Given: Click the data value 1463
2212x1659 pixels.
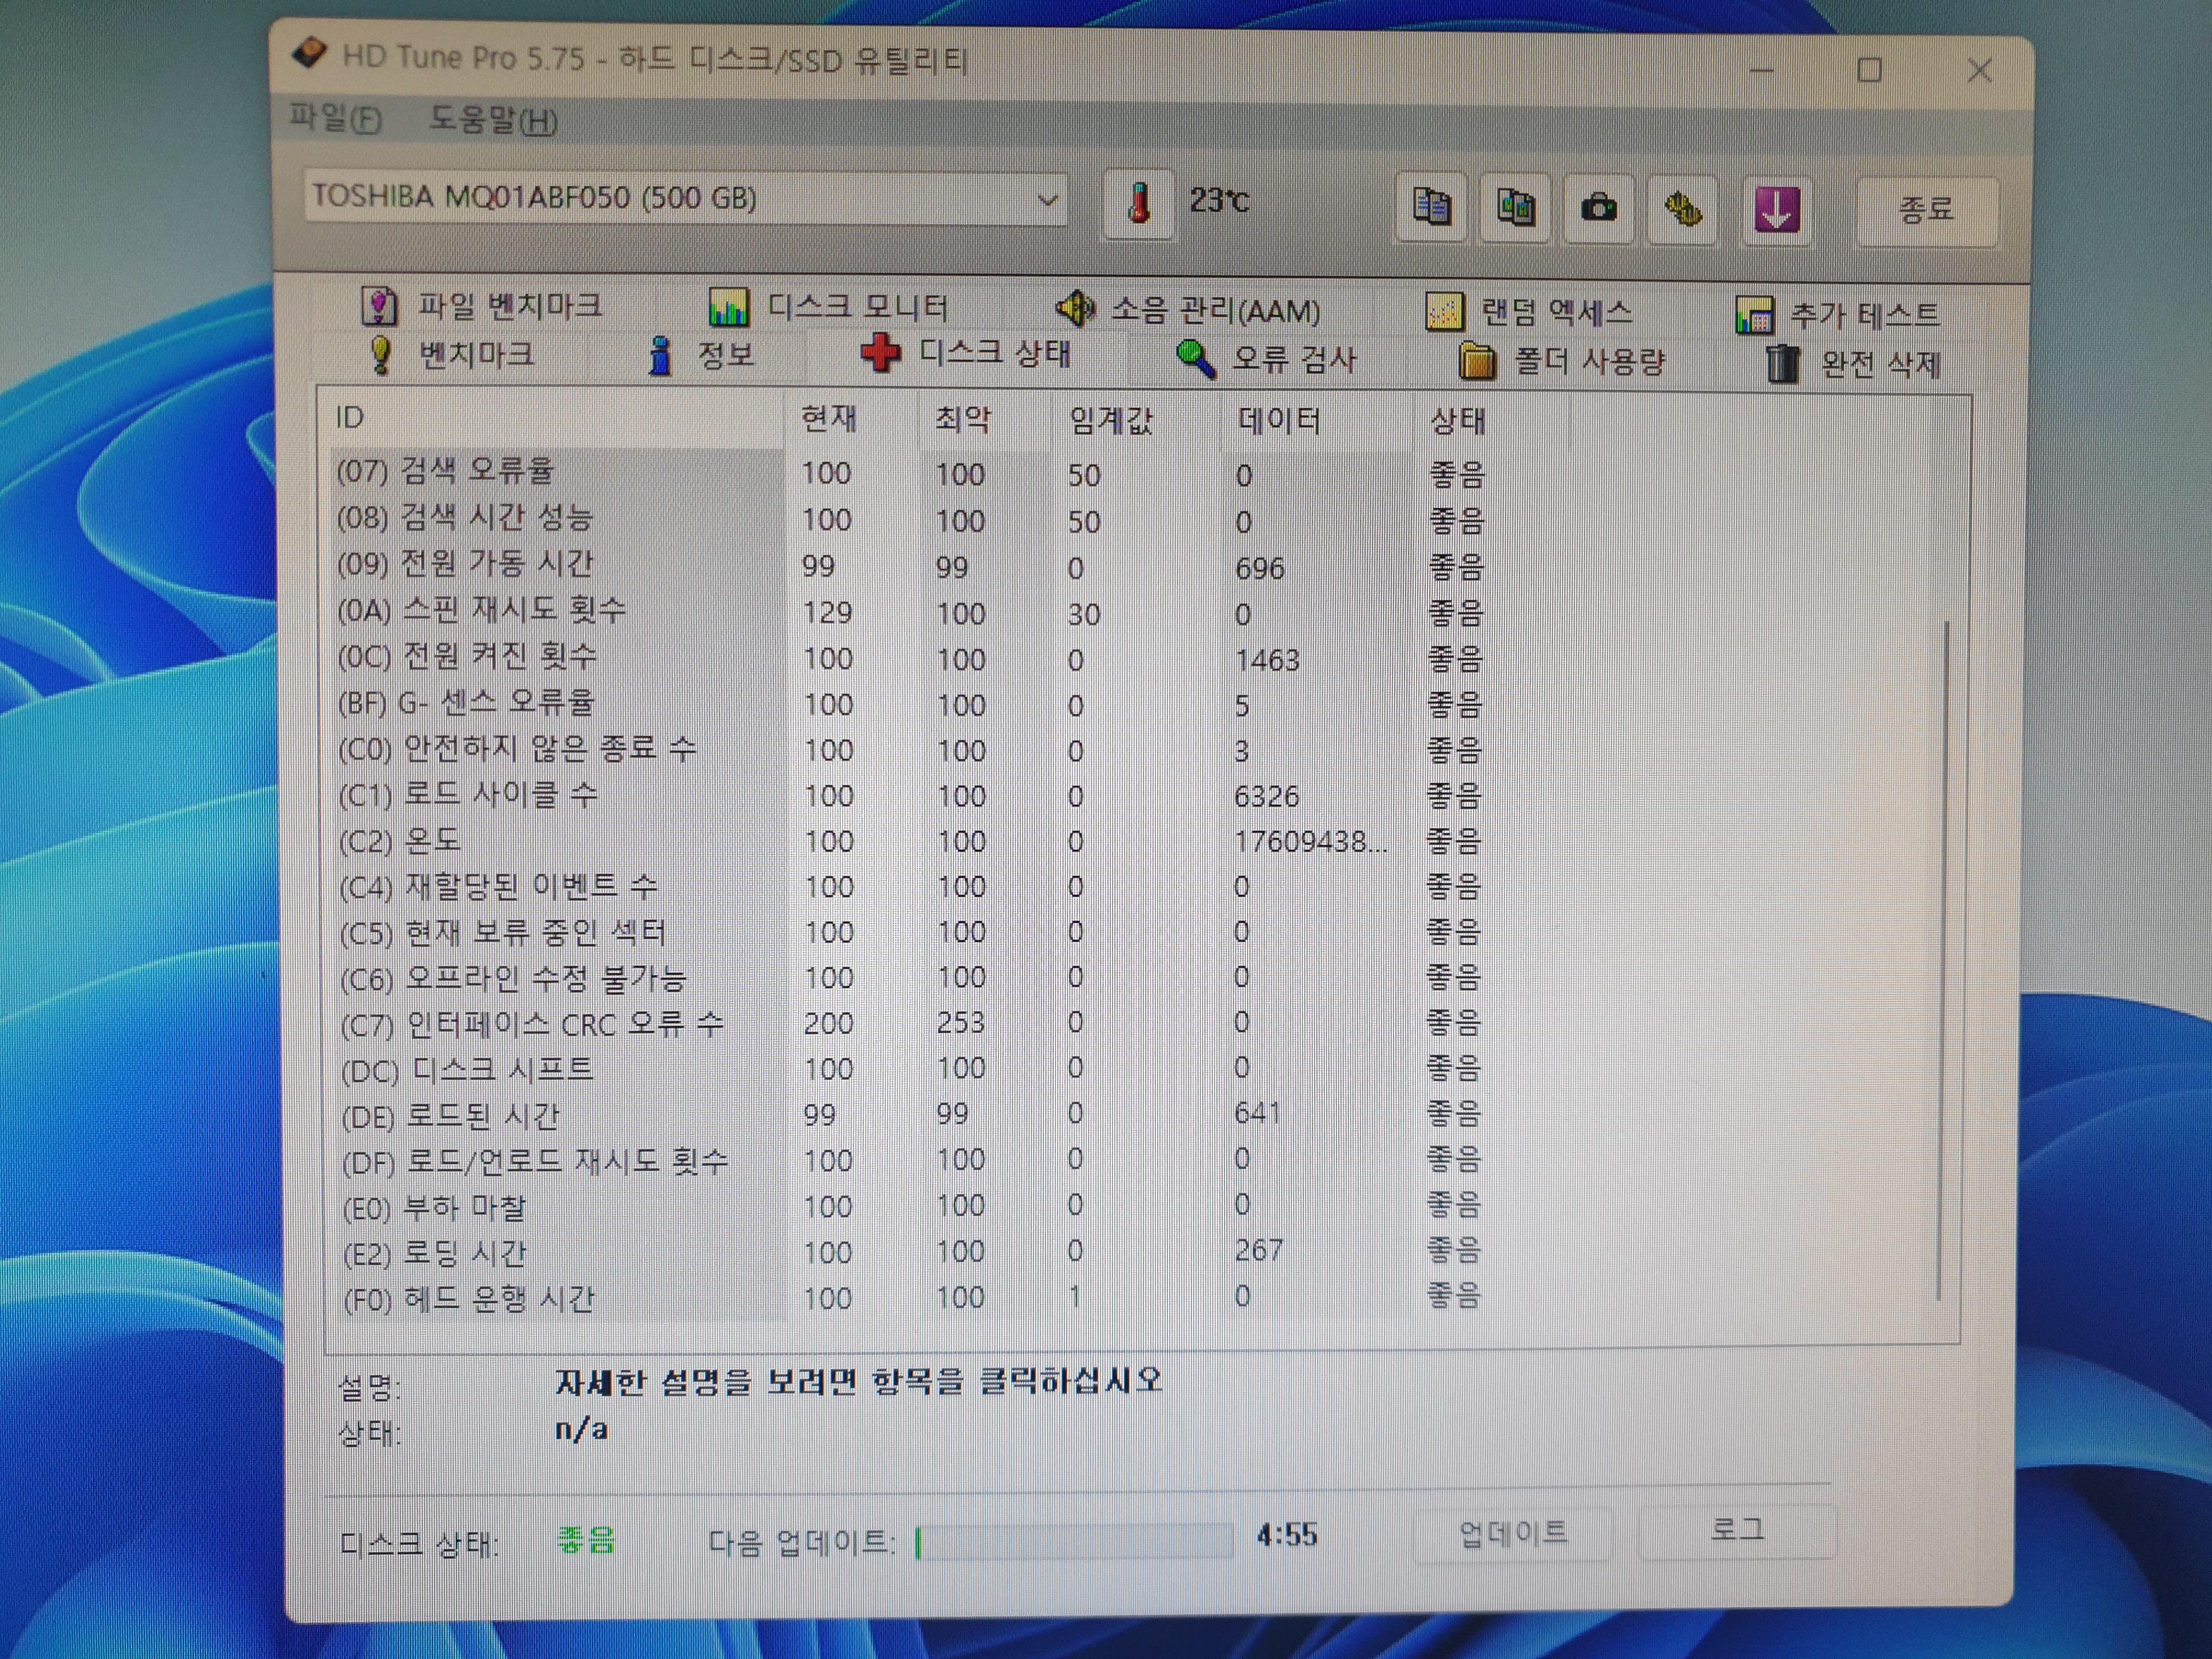Looking at the screenshot, I should pyautogui.click(x=1267, y=660).
